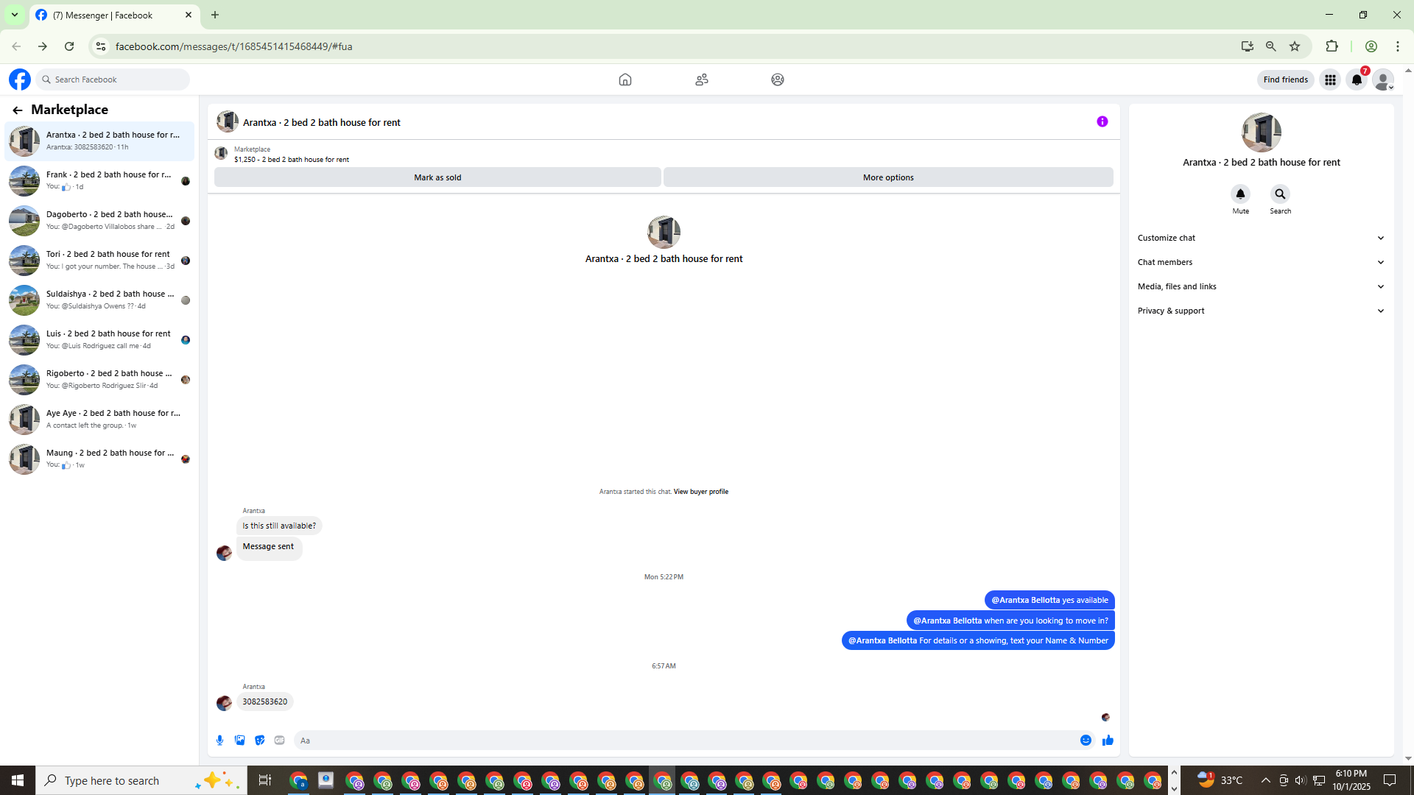Image resolution: width=1414 pixels, height=795 pixels.
Task: Open the Windows notification center icon
Action: [1390, 780]
